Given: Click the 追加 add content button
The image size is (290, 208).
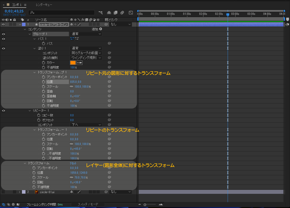Looking at the screenshot, I should tap(97, 29).
